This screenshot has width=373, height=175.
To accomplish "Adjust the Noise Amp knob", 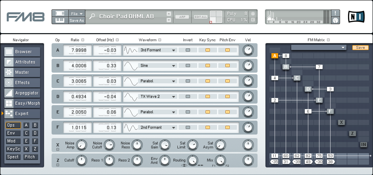I will point(81,145).
